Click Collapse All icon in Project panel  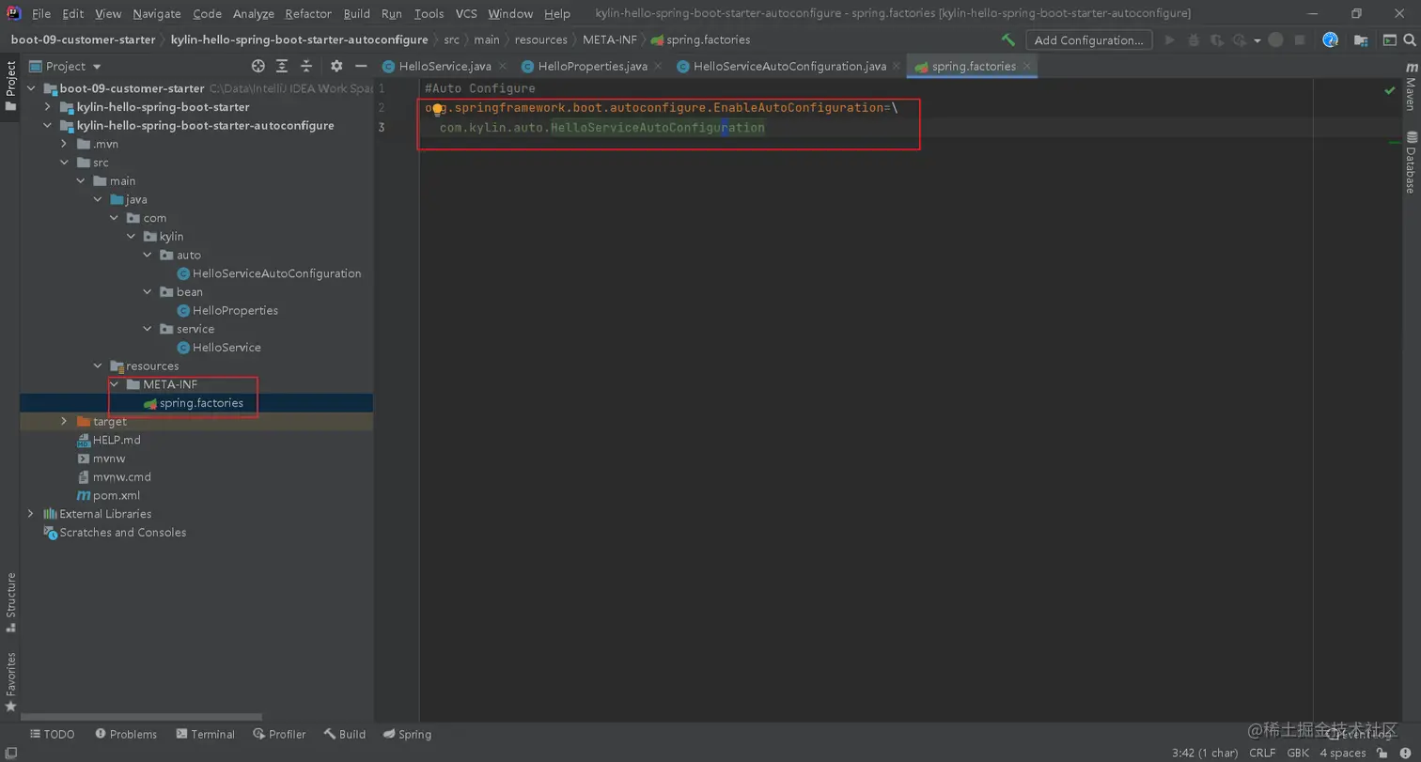(x=304, y=66)
